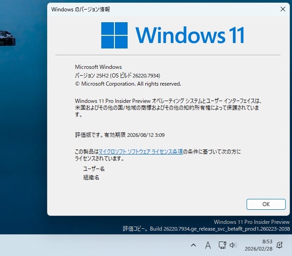Click the ユーザー名 label
This screenshot has height=256, width=292.
coord(94,169)
